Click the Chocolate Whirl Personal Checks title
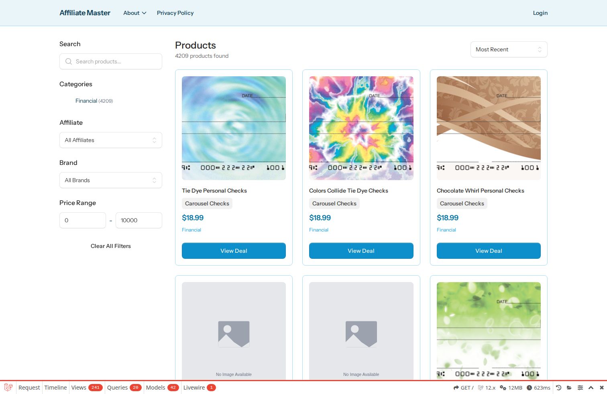Image resolution: width=607 pixels, height=394 pixels. coord(481,191)
